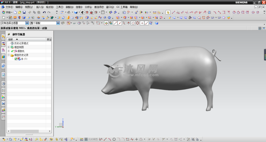Open the 插入(S) menu

pyautogui.click(x=40, y=7)
